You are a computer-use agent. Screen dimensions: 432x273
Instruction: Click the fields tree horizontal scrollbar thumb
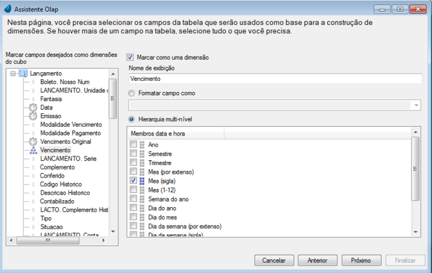coord(48,241)
